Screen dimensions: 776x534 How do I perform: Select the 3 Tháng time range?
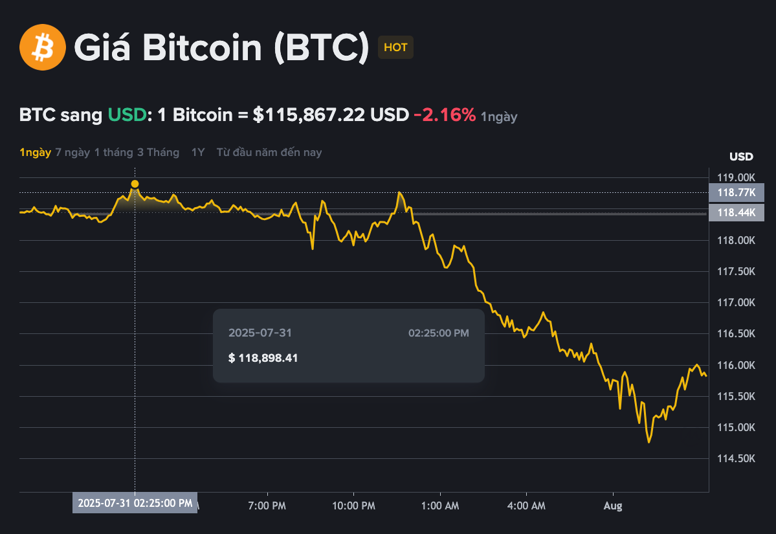[x=159, y=152]
